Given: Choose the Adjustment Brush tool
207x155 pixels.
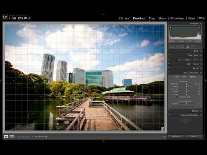Looking at the screenshot, I should coord(196,46).
